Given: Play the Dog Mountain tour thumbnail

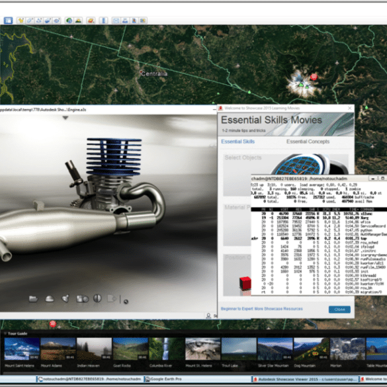Looking at the screenshot, I should pyautogui.click(x=311, y=349).
